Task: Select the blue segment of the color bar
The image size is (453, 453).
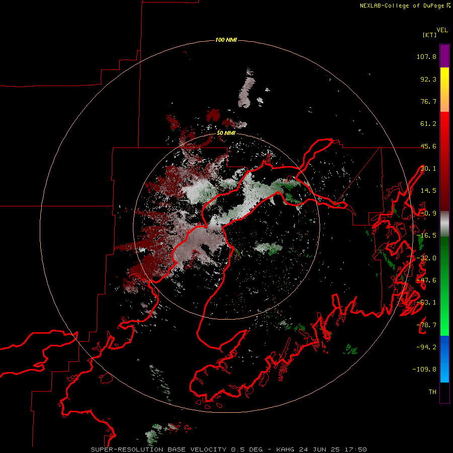Action: (444, 359)
